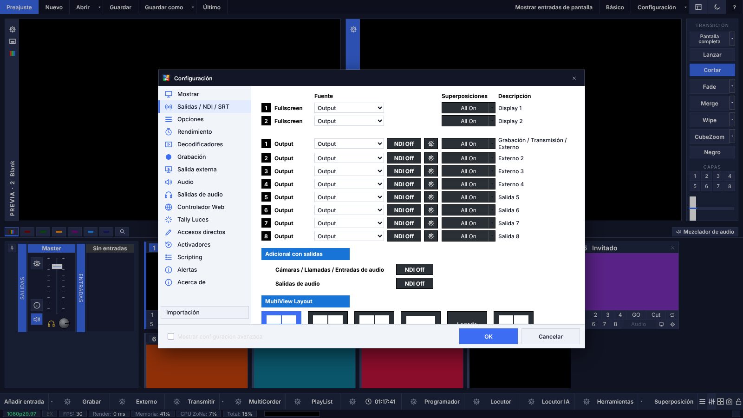This screenshot has height=418, width=743.
Task: Click OK to confirm settings
Action: (489, 336)
